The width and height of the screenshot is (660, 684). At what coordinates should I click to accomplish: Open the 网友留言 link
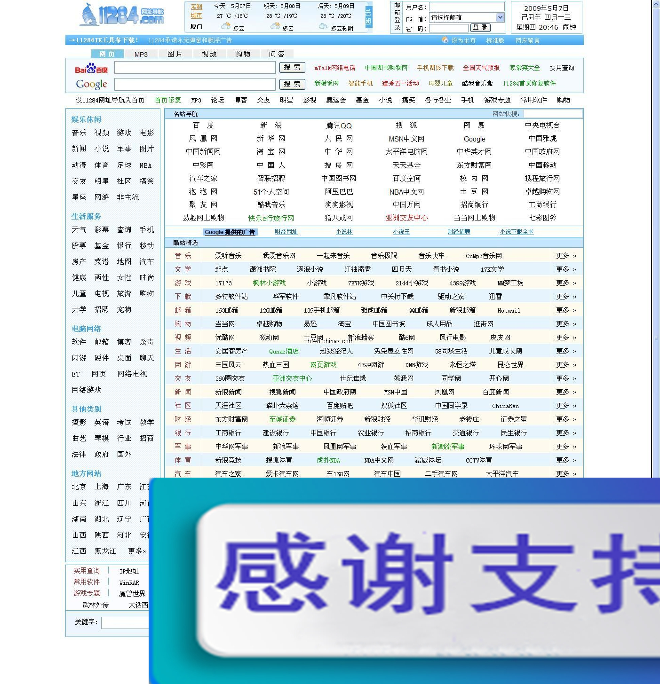[527, 40]
